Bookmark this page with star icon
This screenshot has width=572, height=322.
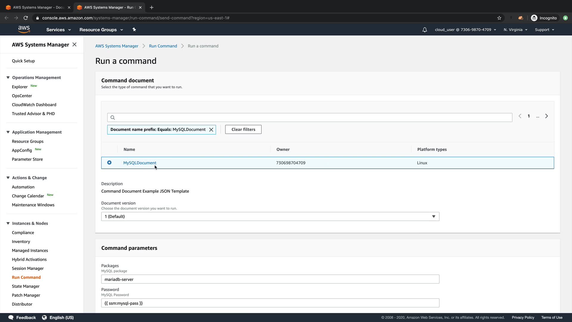click(499, 18)
